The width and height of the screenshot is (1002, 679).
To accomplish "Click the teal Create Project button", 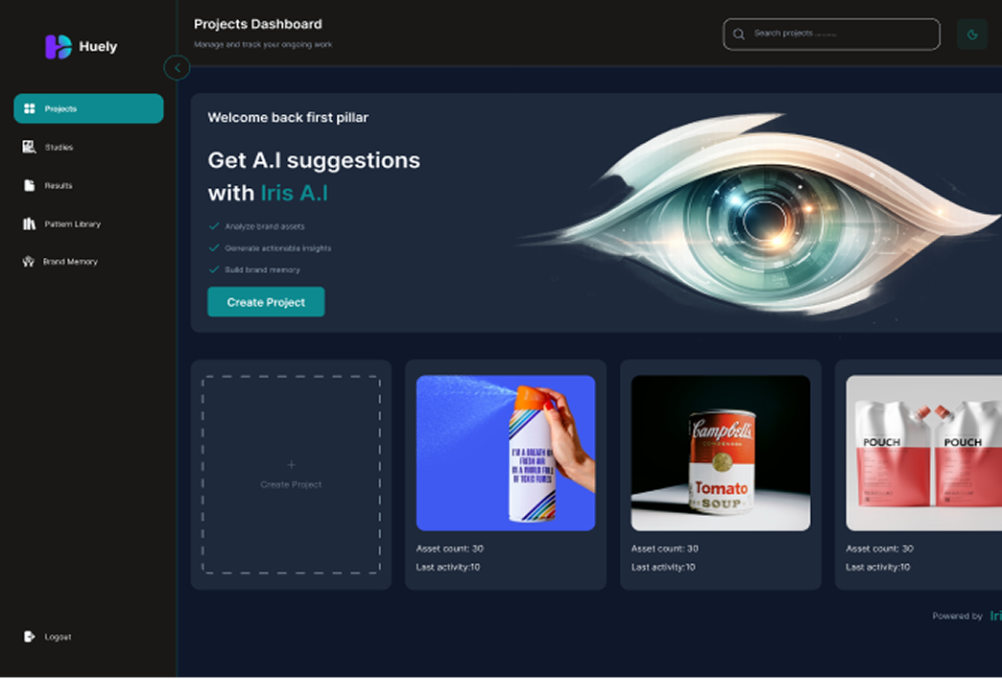I will click(266, 302).
